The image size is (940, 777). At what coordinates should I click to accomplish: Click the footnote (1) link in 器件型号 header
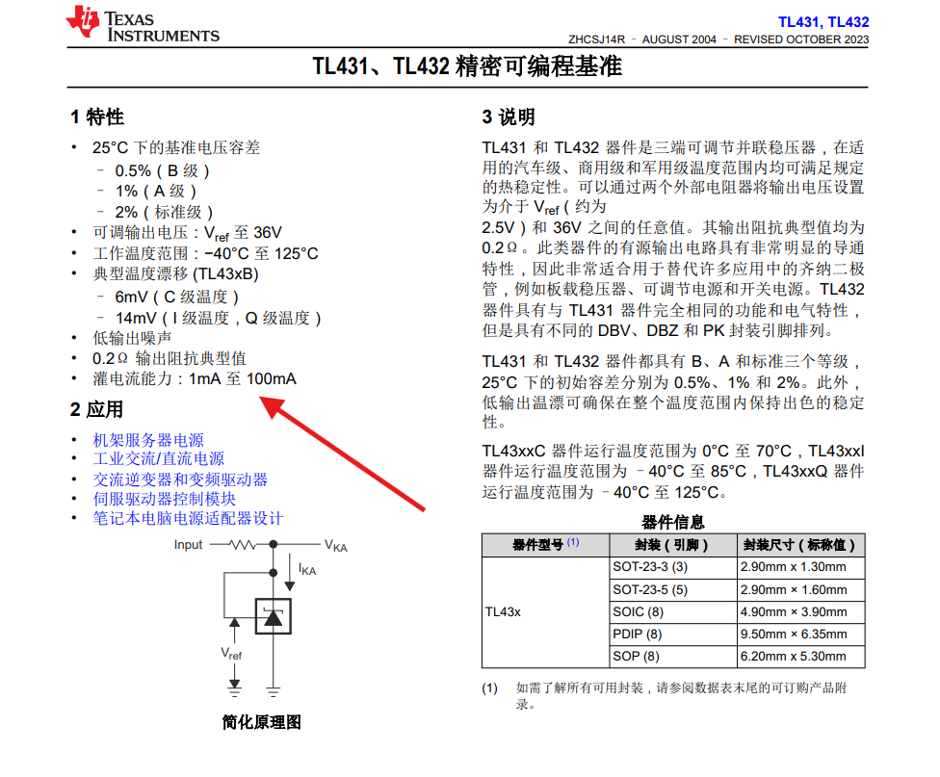pyautogui.click(x=573, y=542)
